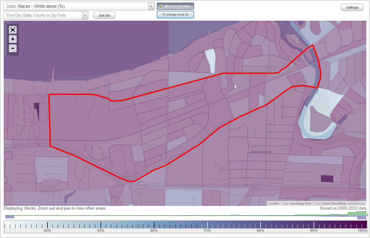This screenshot has width=370, height=238.
Task: Click the ROCKY RIVER map label
Action: coord(261,152)
